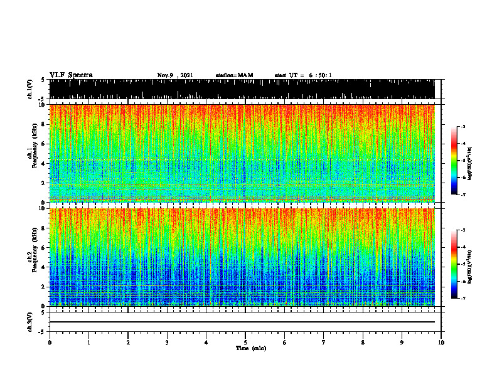Click the ch.1 waveform black panel

click(x=242, y=89)
